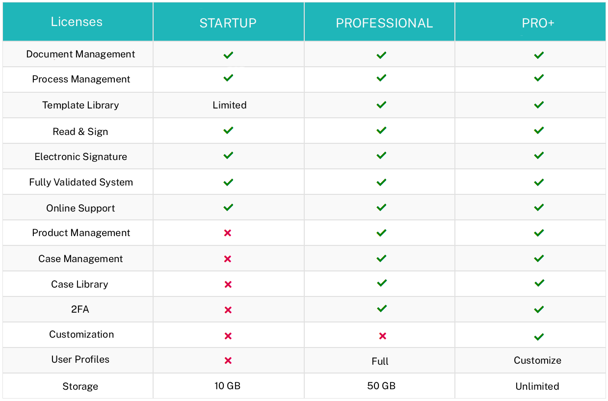608x401 pixels.
Task: Click the PRO+ Online Support checkmark
Action: [x=539, y=208]
